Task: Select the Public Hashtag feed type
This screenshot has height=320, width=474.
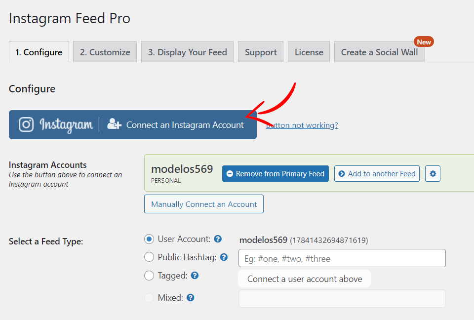Action: 149,257
